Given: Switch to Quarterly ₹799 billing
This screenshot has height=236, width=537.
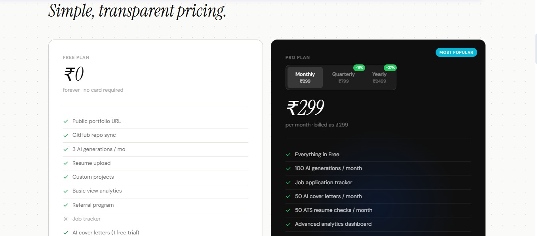Looking at the screenshot, I should pos(343,77).
